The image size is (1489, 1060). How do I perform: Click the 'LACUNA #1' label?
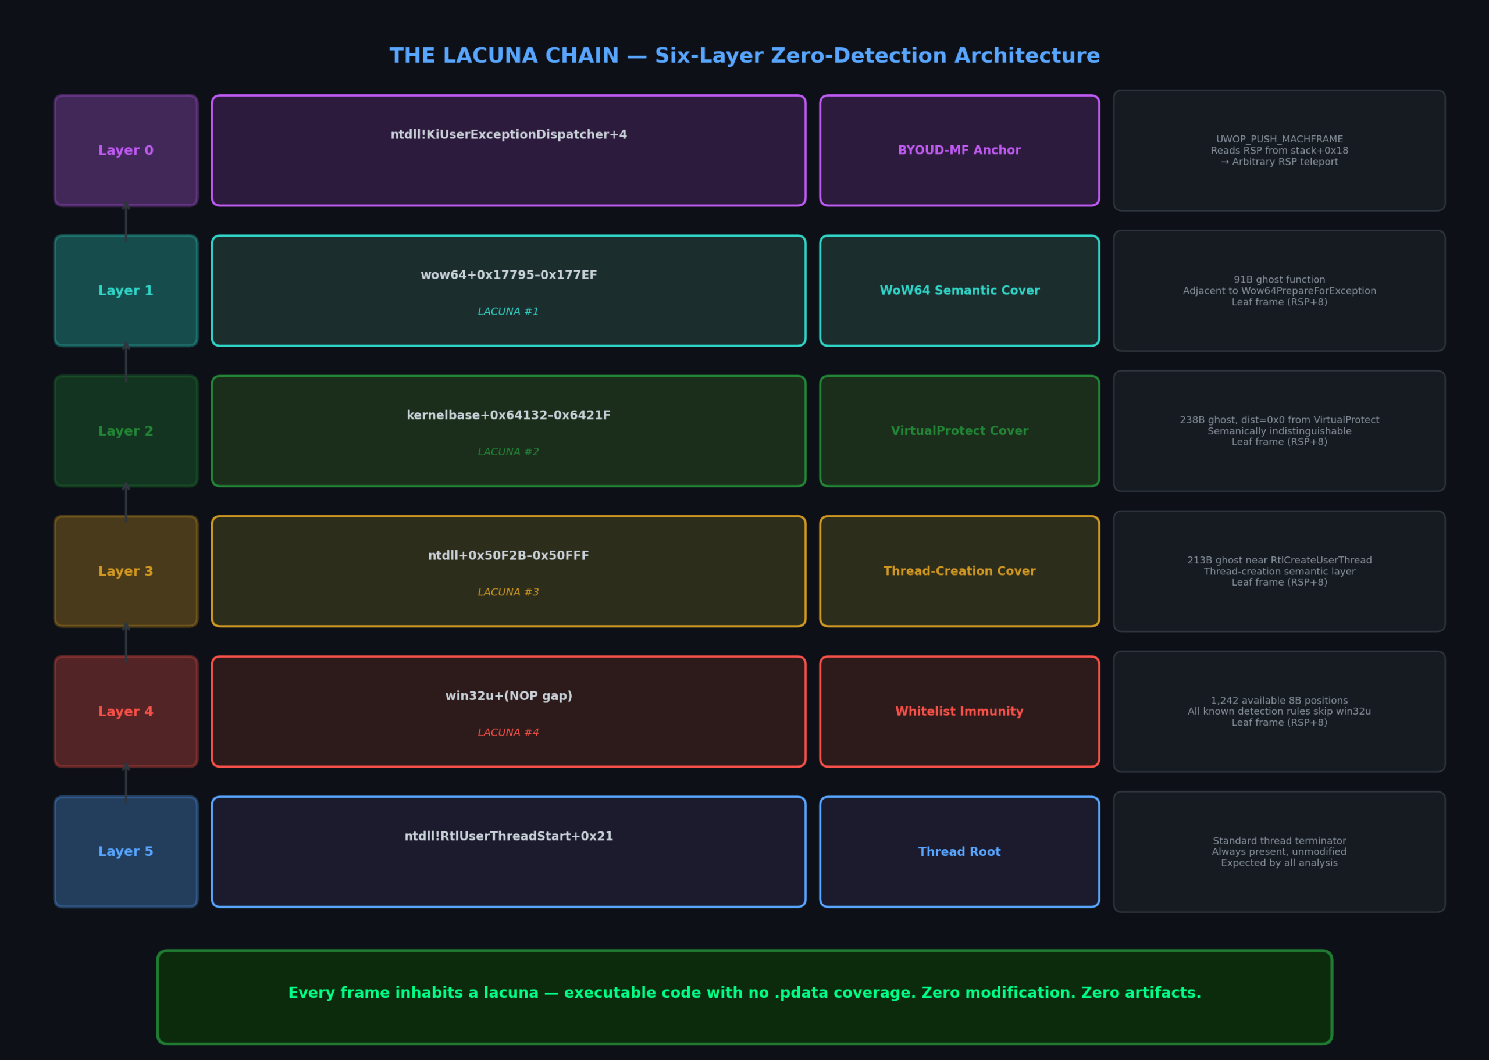tap(508, 312)
